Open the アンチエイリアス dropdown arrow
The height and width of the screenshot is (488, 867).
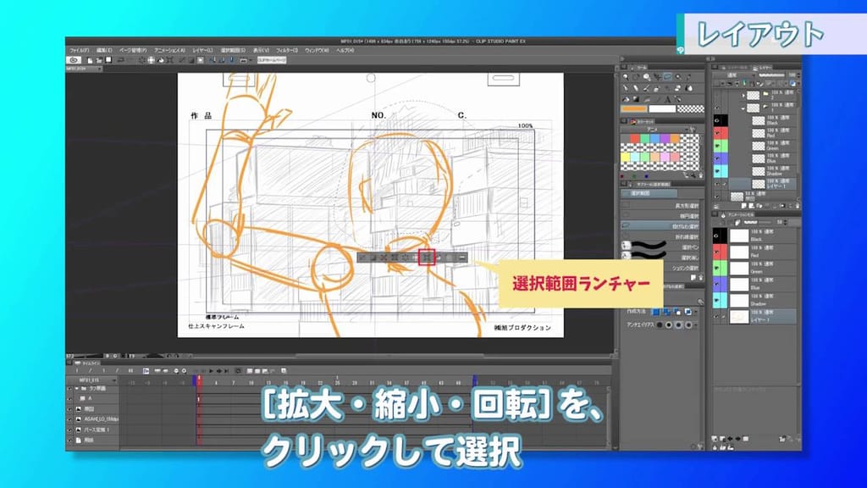696,324
